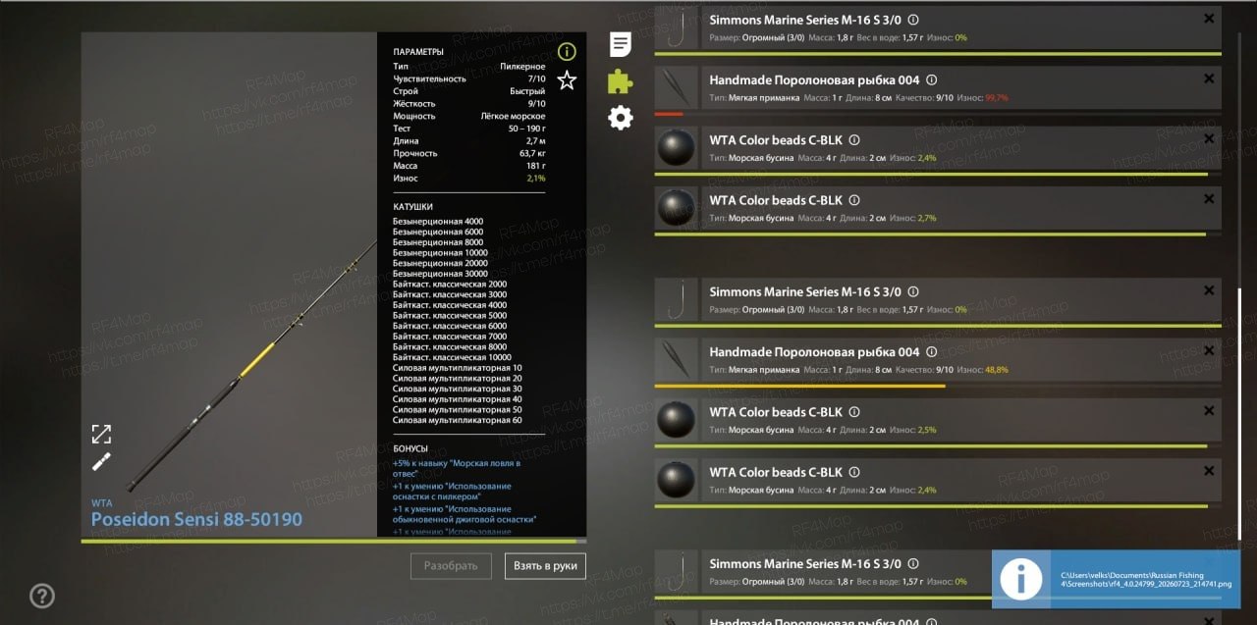Click the blue screenshot saved notification icon
Viewport: 1257px width, 625px height.
[1021, 579]
